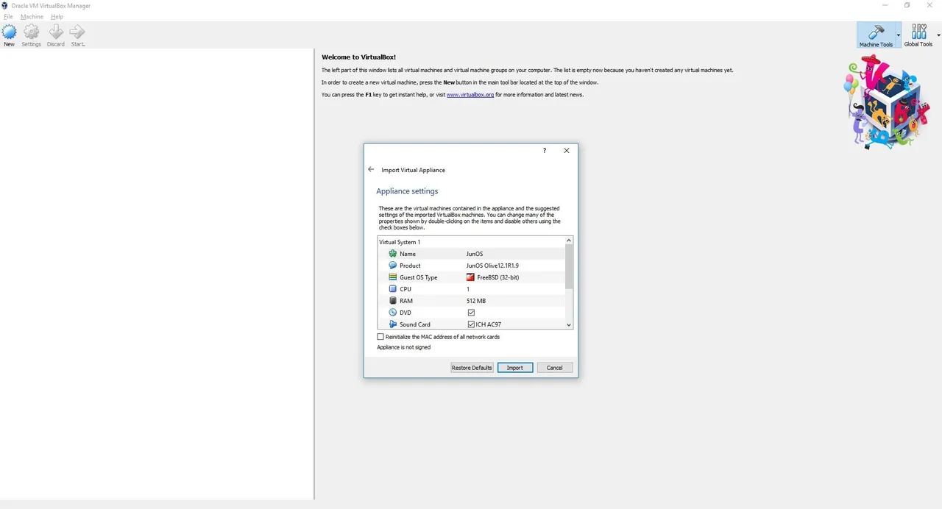Open Settings from the toolbar

pyautogui.click(x=32, y=35)
